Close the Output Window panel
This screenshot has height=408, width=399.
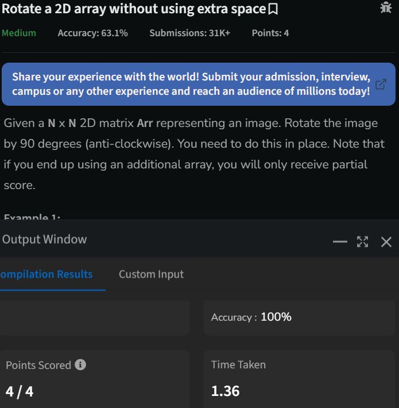point(386,242)
